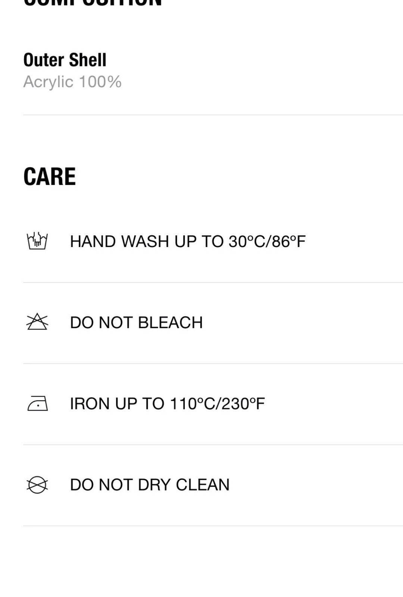Select the HAND WASH UP TO 30°C/86°F text

pos(188,241)
